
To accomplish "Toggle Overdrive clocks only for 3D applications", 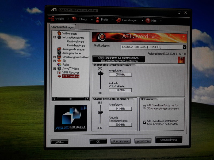I will [144, 107].
